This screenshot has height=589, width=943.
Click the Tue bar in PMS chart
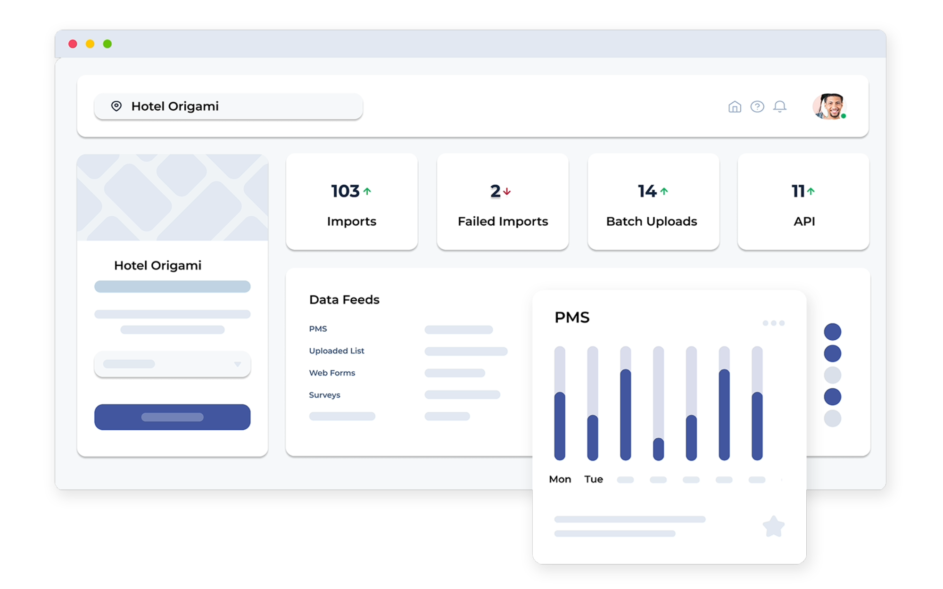pyautogui.click(x=593, y=403)
